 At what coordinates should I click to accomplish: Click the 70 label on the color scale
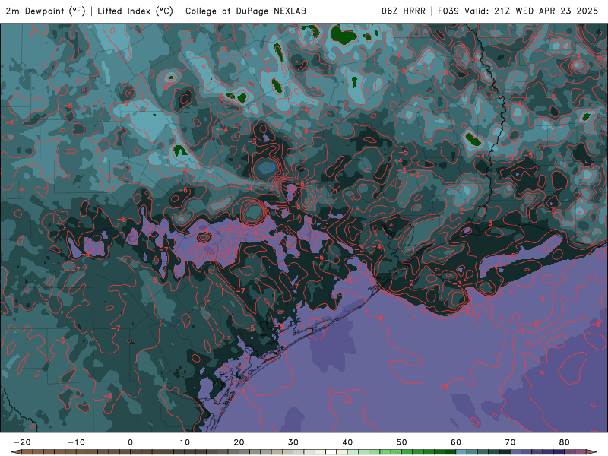pos(510,442)
